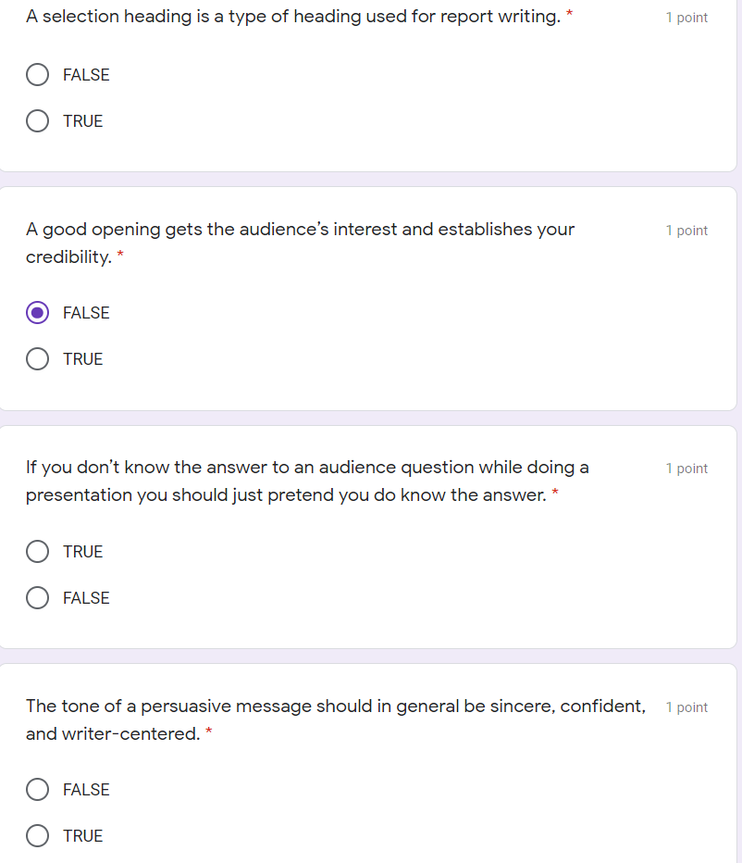742x863 pixels.
Task: Deselect FALSE on the good opening question
Action: pyautogui.click(x=37, y=312)
